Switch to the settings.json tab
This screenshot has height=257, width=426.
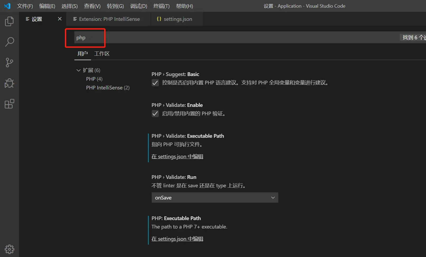[178, 19]
